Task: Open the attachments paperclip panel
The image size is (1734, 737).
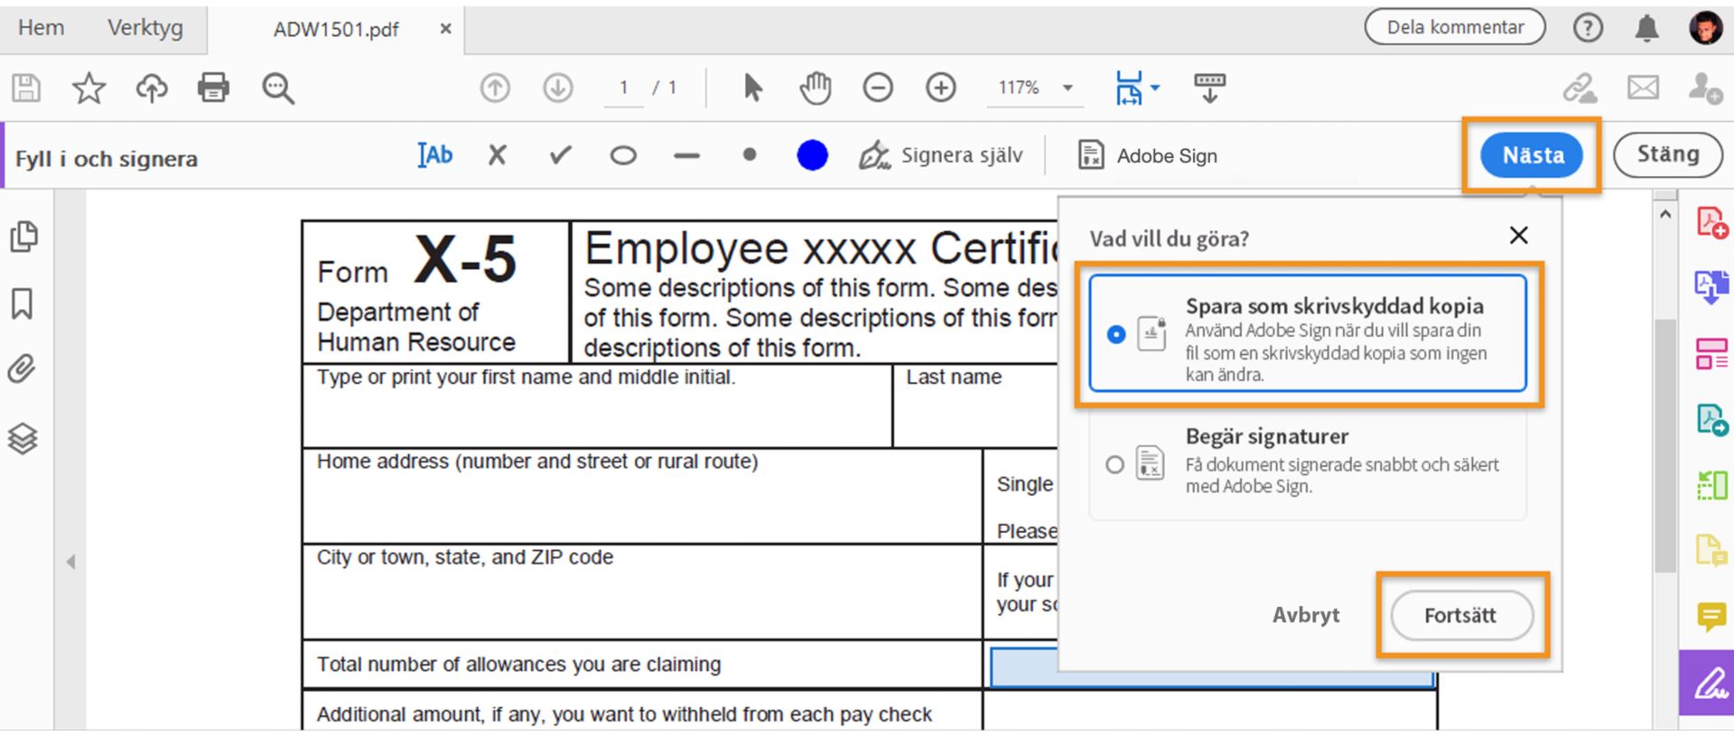Action: coord(22,369)
